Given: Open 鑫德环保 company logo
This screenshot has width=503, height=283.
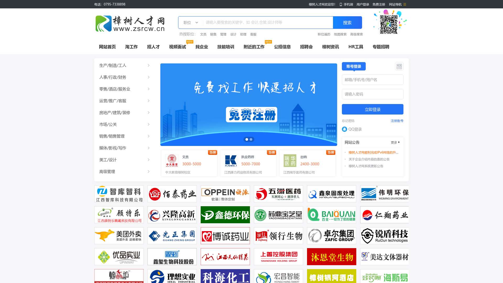Looking at the screenshot, I should (x=225, y=215).
